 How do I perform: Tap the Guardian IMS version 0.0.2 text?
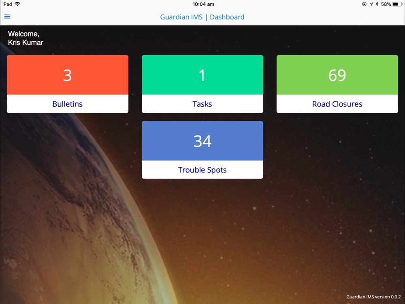[373, 297]
